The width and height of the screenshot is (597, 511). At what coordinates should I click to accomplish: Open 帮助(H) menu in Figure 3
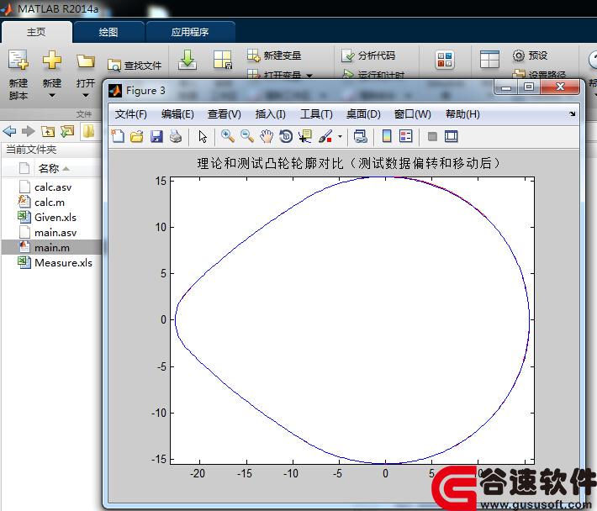[462, 114]
